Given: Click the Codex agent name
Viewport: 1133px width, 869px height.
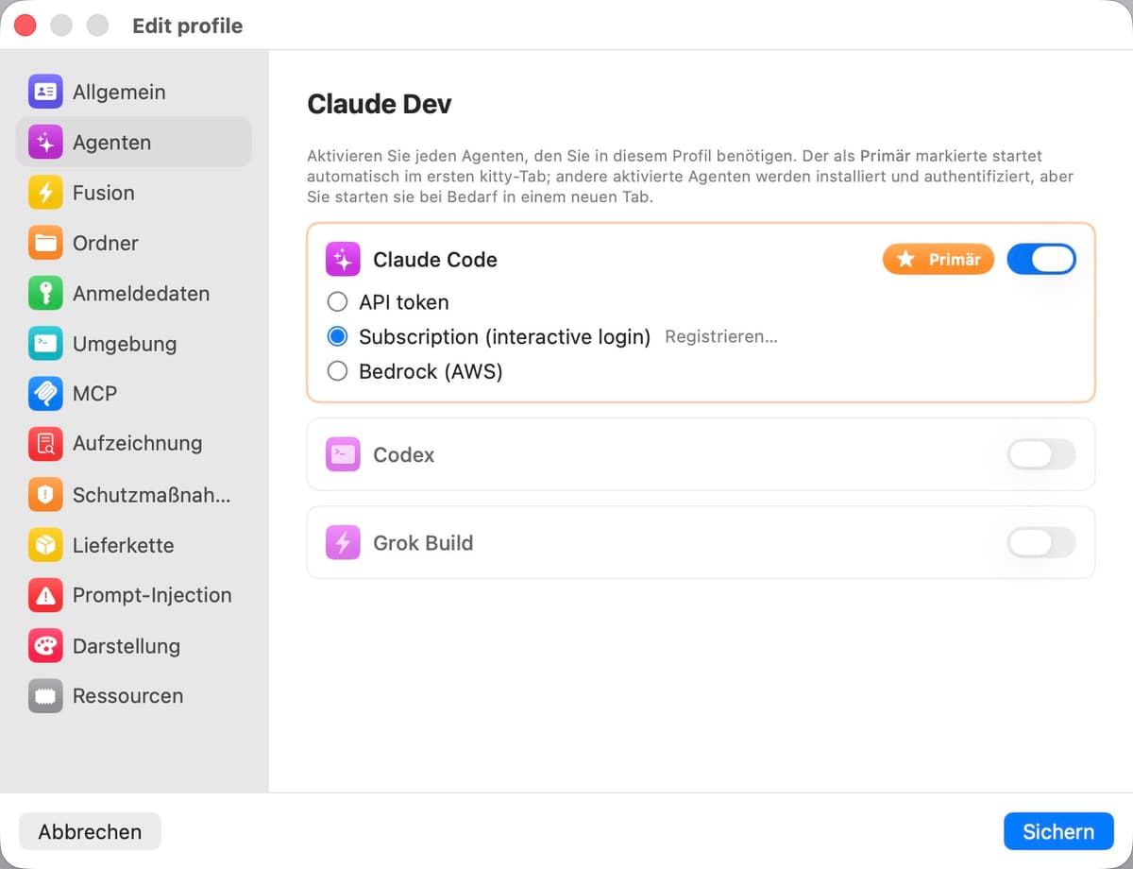Looking at the screenshot, I should point(404,454).
